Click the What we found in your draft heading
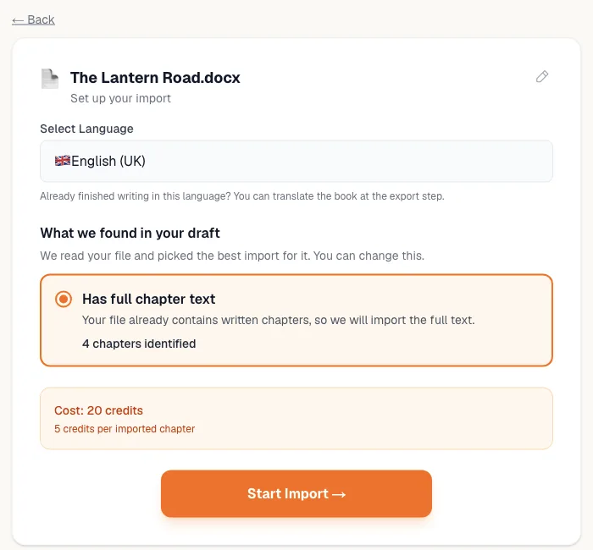 [130, 233]
